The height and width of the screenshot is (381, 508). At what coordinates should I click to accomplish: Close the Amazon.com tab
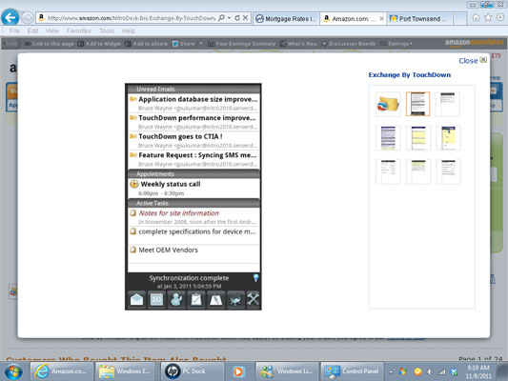coord(381,19)
